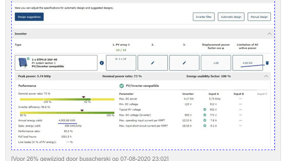The image size is (286, 161).
Task: Edit PV array 3 with pencil icon
Action: [184, 63]
